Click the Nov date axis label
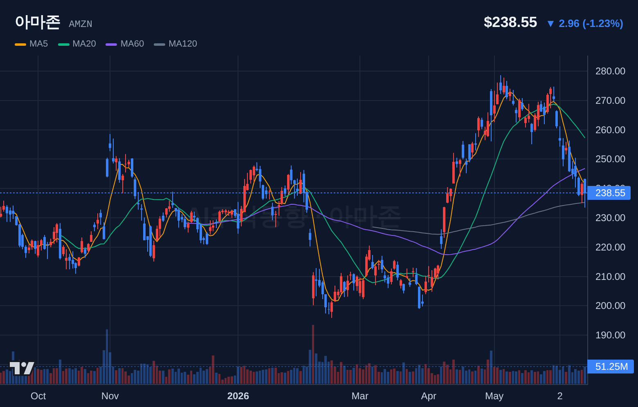 coord(110,396)
